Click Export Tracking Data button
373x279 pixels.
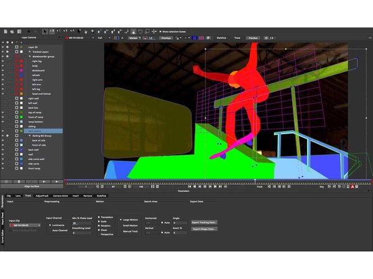204,222
